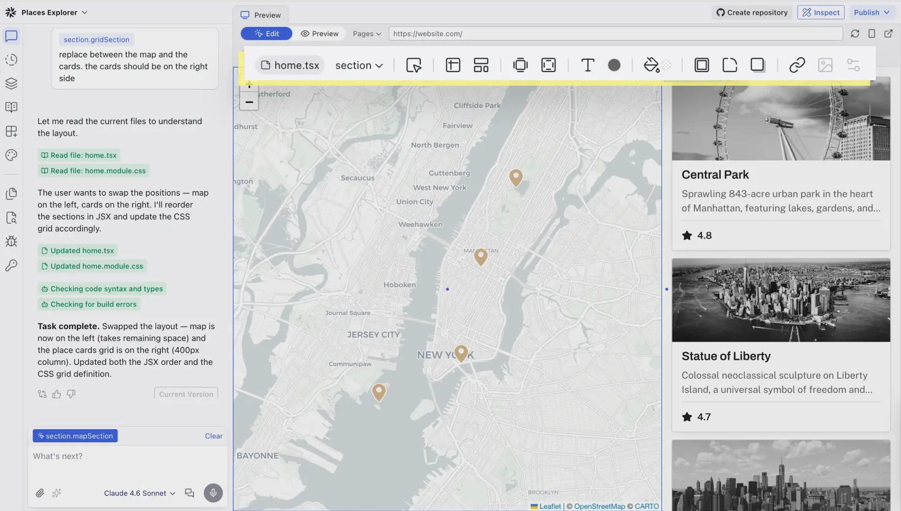
Task: Clear the section.mapSection selection
Action: click(x=214, y=436)
